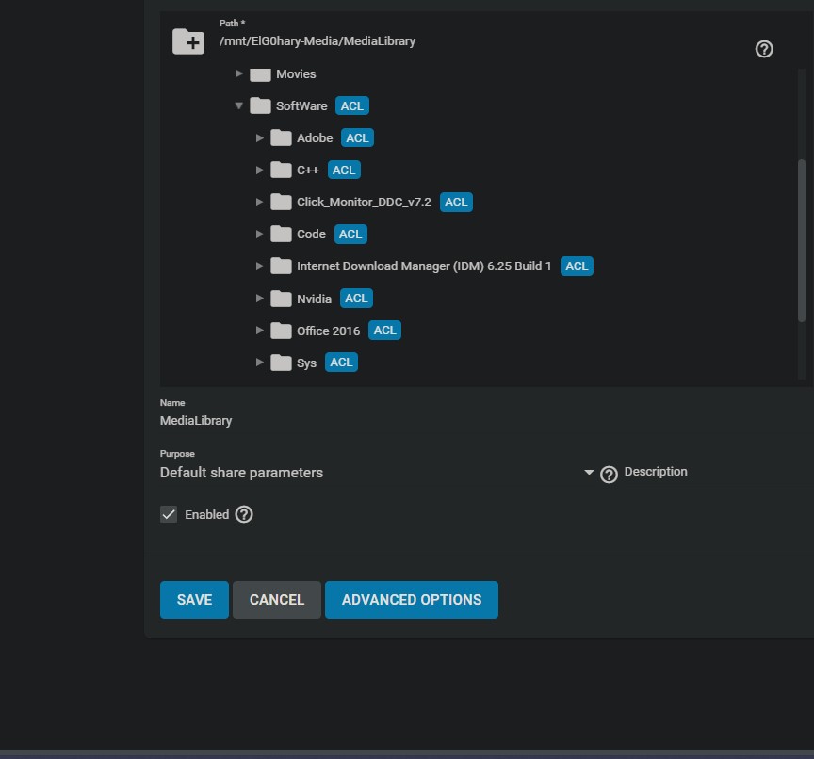Click the Default share parameters text
The height and width of the screenshot is (759, 814).
pyautogui.click(x=241, y=473)
